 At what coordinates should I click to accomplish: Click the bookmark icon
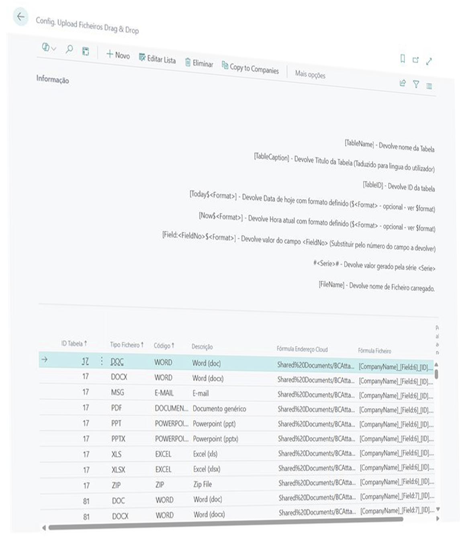(403, 59)
